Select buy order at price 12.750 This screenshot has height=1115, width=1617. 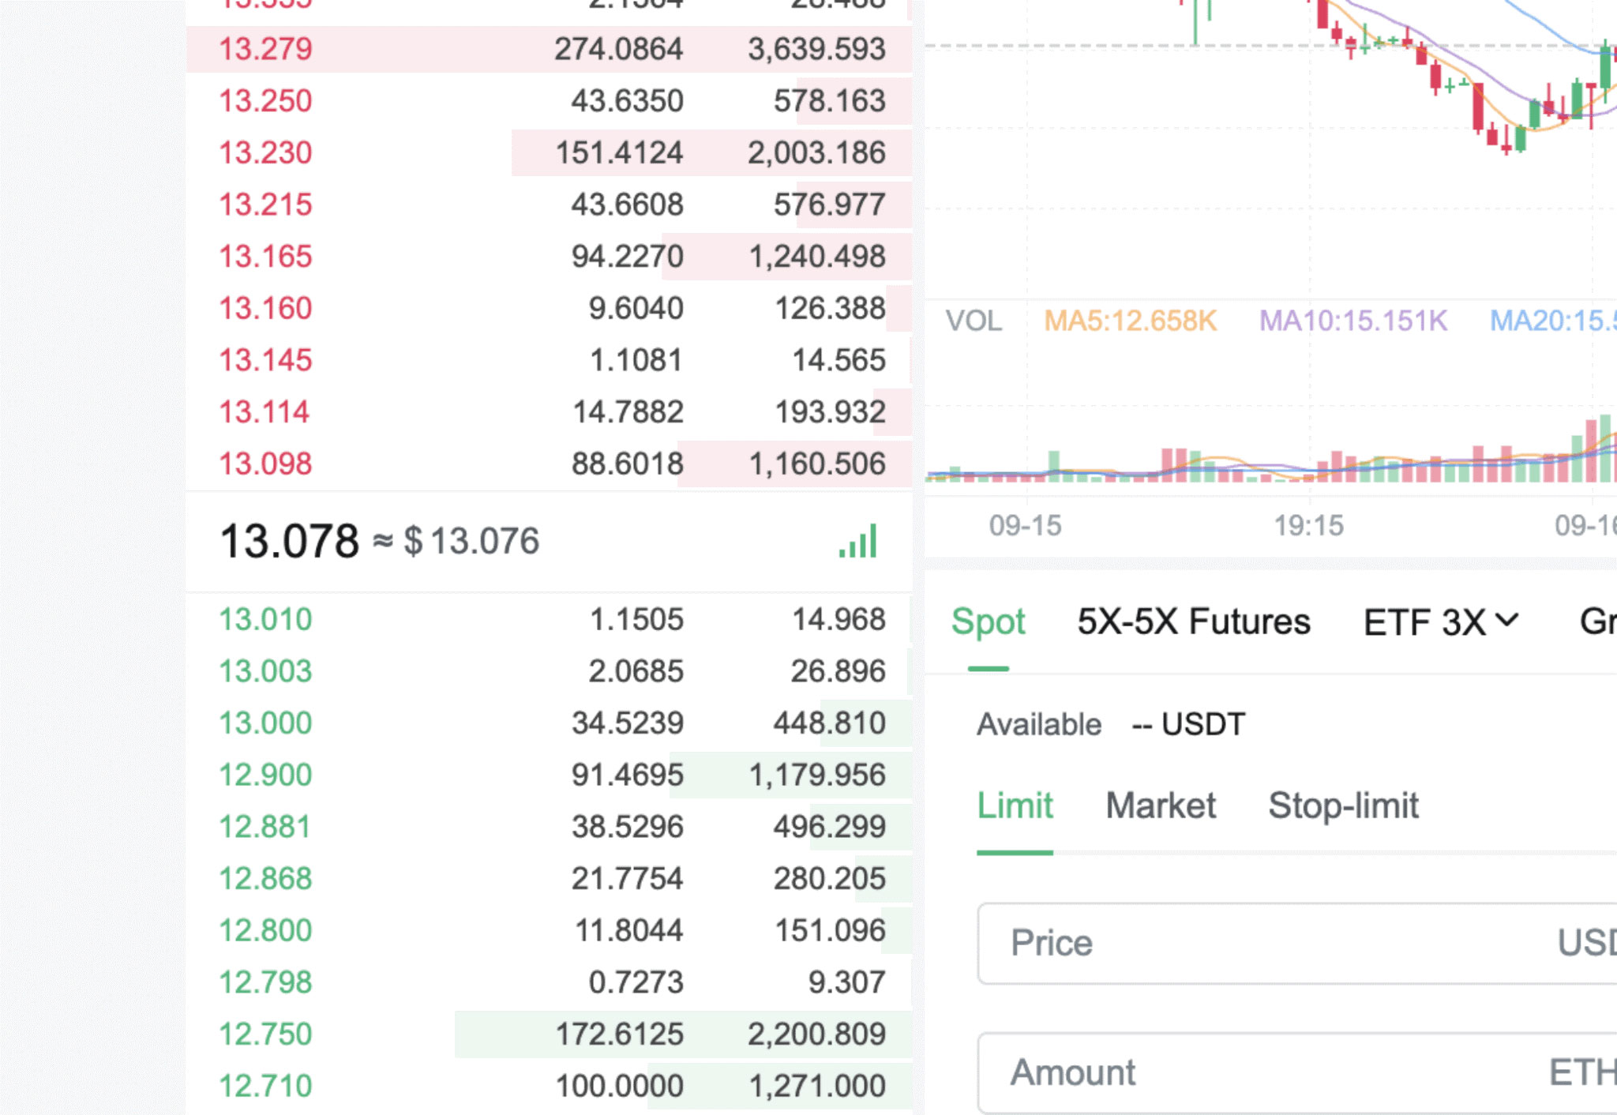point(265,1034)
